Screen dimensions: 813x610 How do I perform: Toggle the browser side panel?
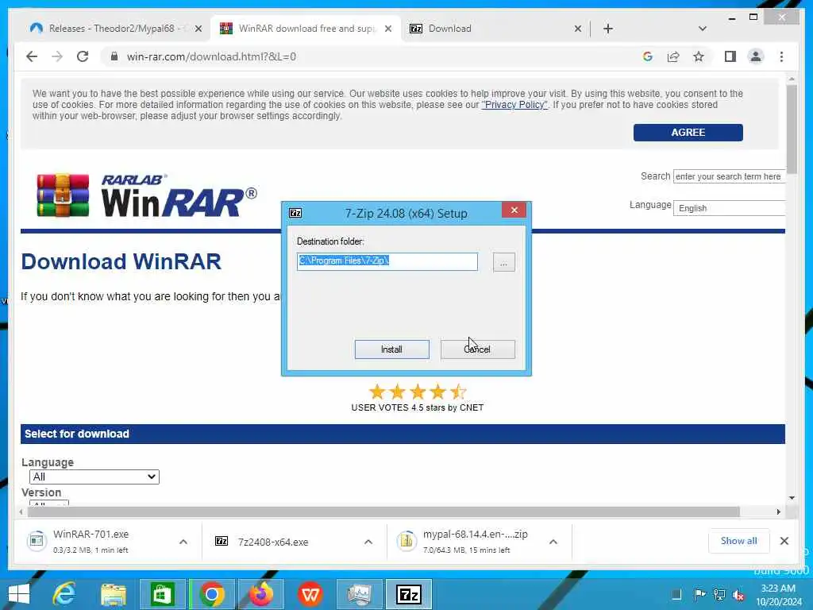(x=730, y=56)
